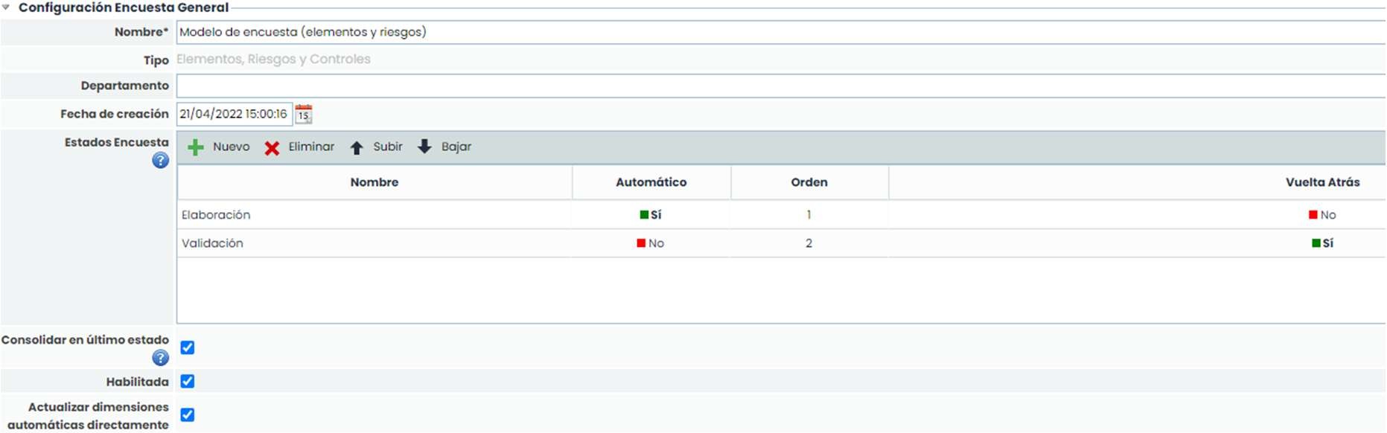Uncheck Consolidar en último estado checkbox
This screenshot has height=433, width=1387.
click(x=188, y=347)
